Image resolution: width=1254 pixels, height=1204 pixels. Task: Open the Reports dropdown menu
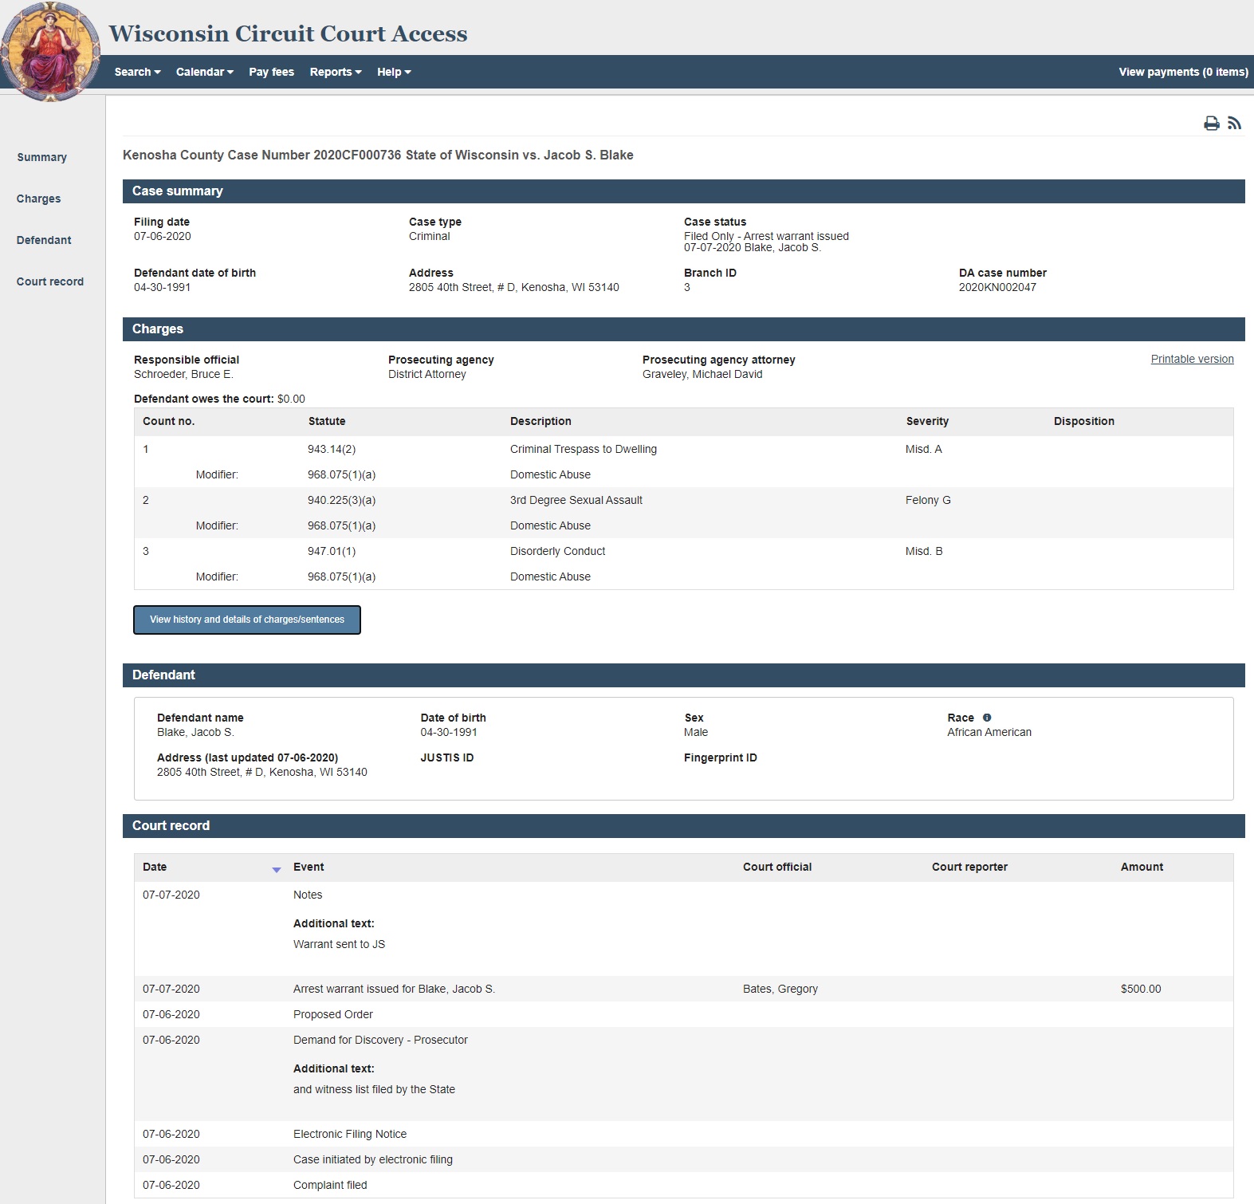coord(336,72)
